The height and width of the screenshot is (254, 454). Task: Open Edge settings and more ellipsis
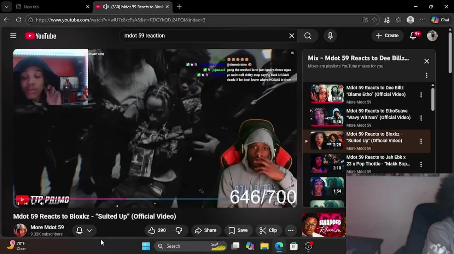pyautogui.click(x=422, y=20)
